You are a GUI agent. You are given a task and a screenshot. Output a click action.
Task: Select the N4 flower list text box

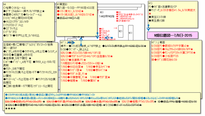tap(29, 22)
